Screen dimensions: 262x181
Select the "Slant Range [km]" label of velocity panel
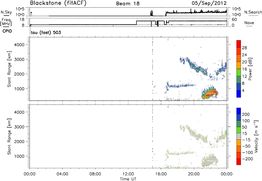pyautogui.click(x=9, y=137)
